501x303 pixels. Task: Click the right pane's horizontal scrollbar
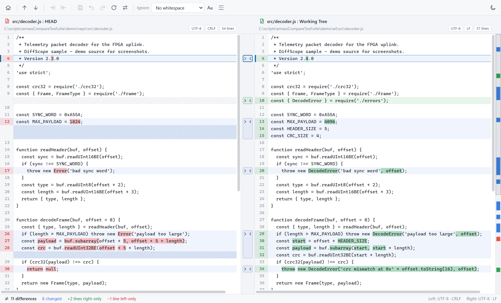[368, 292]
